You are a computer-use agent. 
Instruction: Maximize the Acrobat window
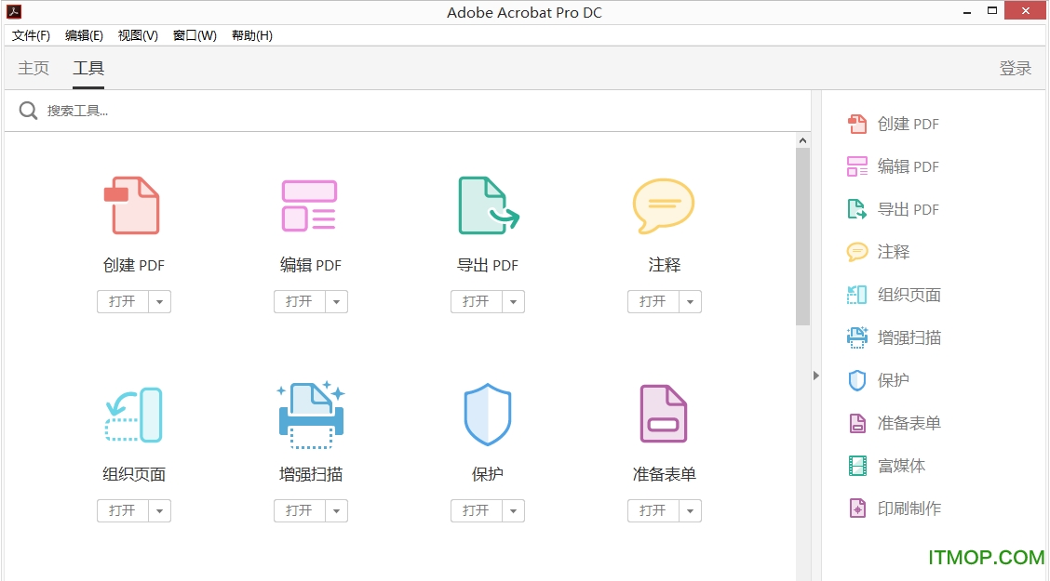pyautogui.click(x=992, y=11)
